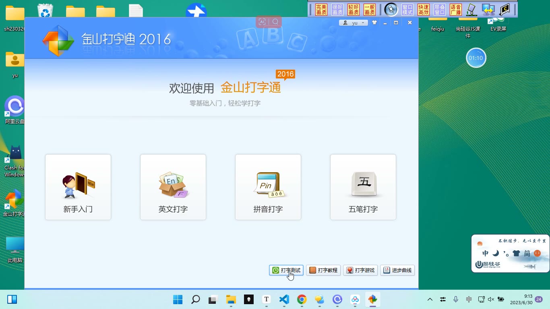Viewport: 550px width, 309px height.
Task: Toggle the muted volume tray icon
Action: (491, 299)
